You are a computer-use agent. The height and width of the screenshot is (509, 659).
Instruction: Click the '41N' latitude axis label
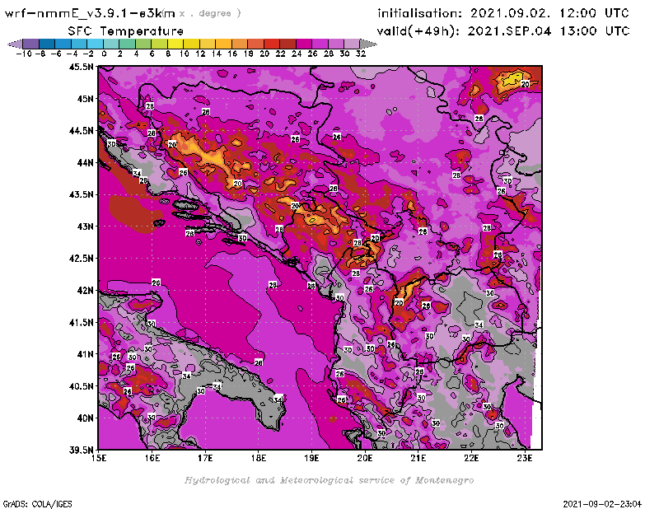point(85,354)
